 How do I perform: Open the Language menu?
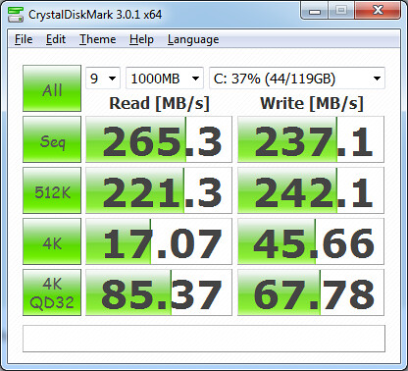pyautogui.click(x=193, y=39)
